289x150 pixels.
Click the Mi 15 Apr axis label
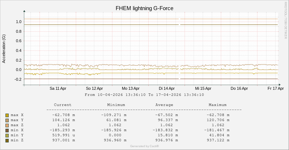[x=203, y=88]
